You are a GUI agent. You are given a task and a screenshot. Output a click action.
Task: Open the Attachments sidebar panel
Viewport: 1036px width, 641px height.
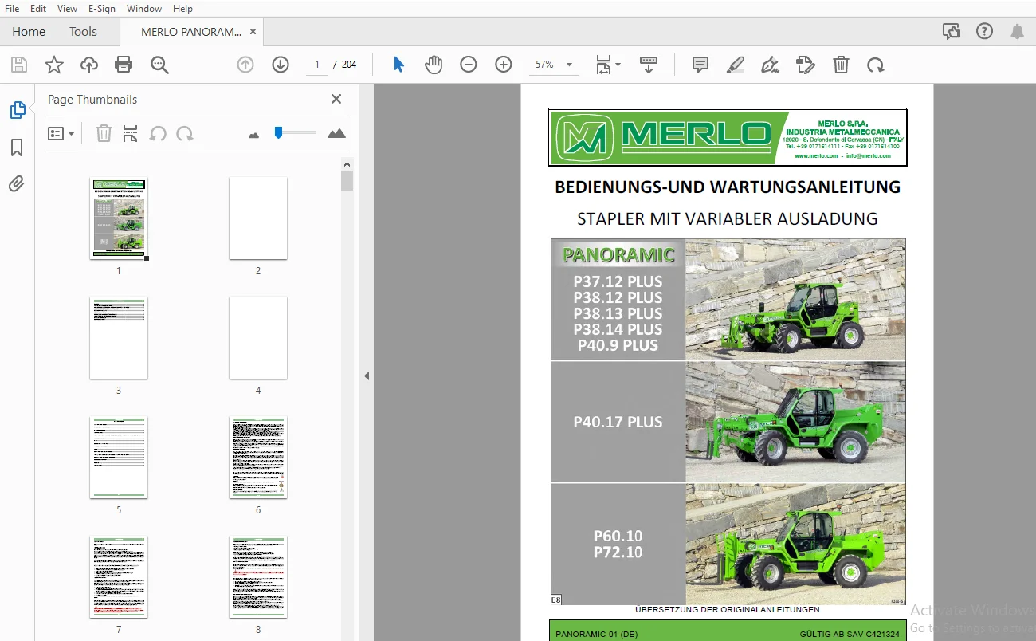[x=17, y=184]
